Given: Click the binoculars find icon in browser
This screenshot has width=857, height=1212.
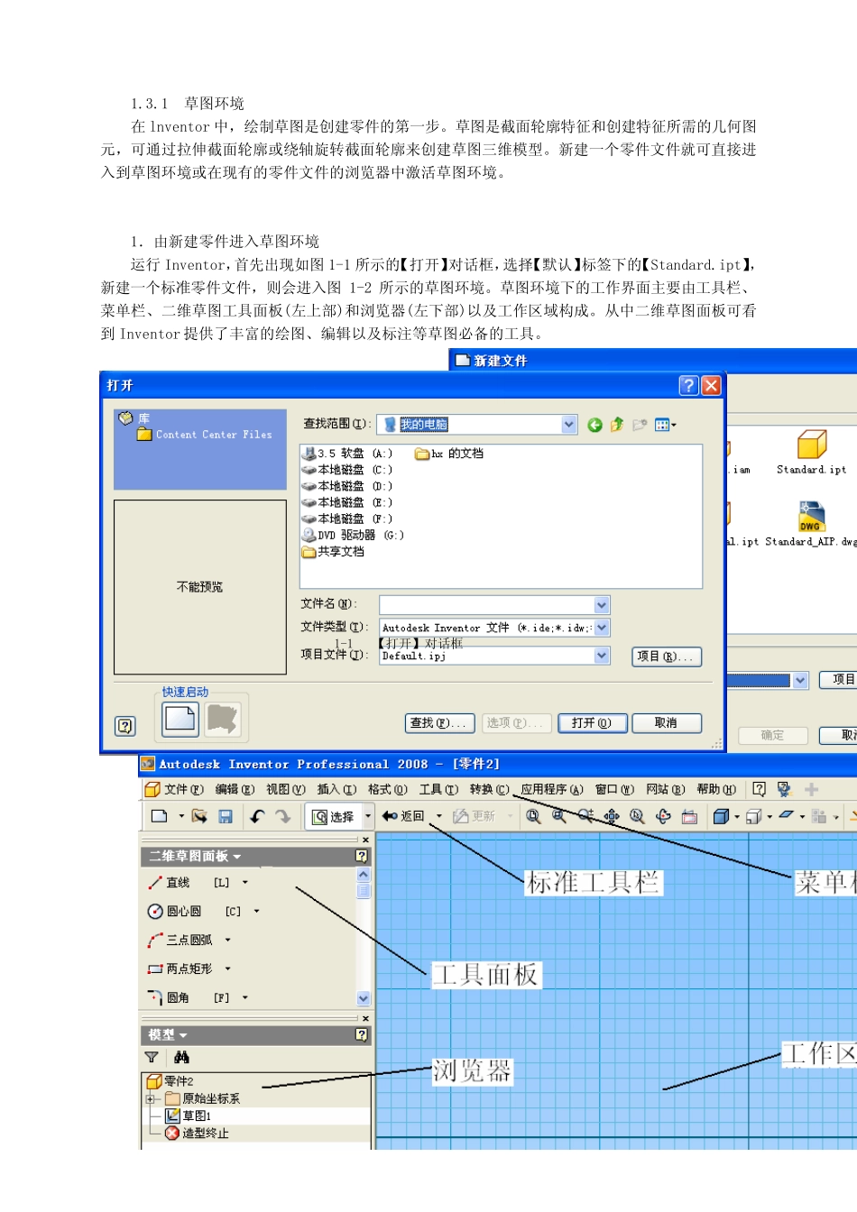Looking at the screenshot, I should tap(181, 1057).
